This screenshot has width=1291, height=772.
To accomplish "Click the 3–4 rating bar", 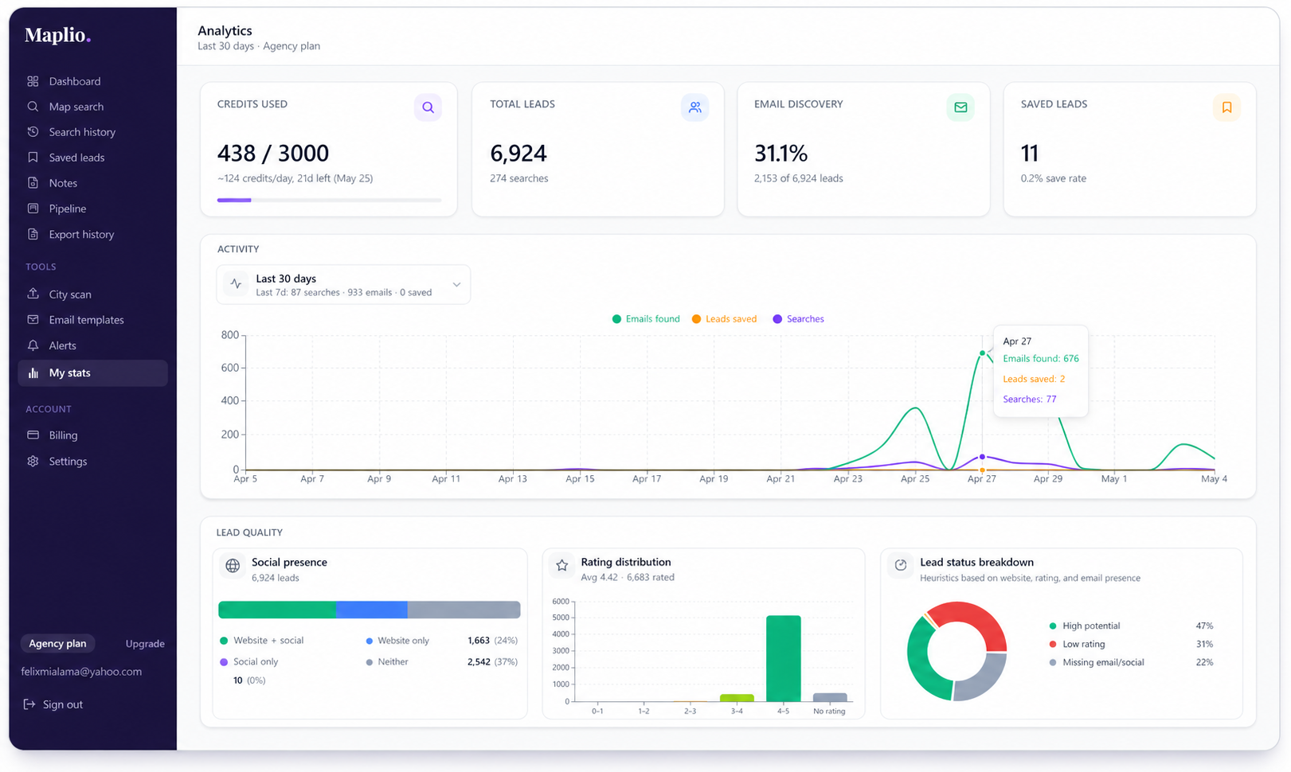I will 737,698.
